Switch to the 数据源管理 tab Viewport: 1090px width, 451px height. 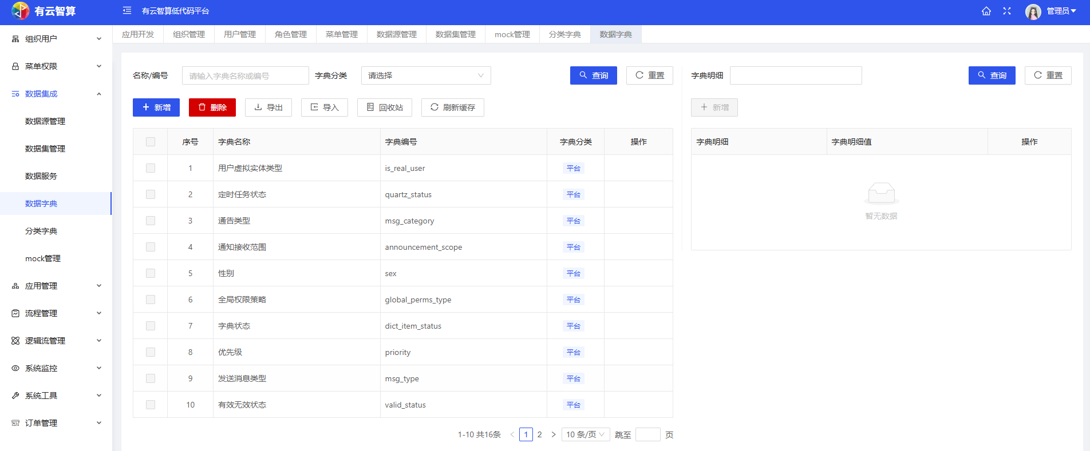(396, 34)
